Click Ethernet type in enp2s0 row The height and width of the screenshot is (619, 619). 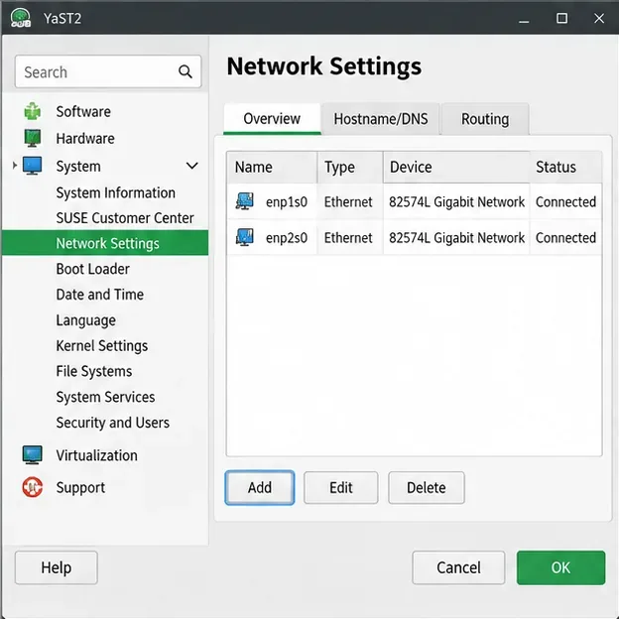348,238
